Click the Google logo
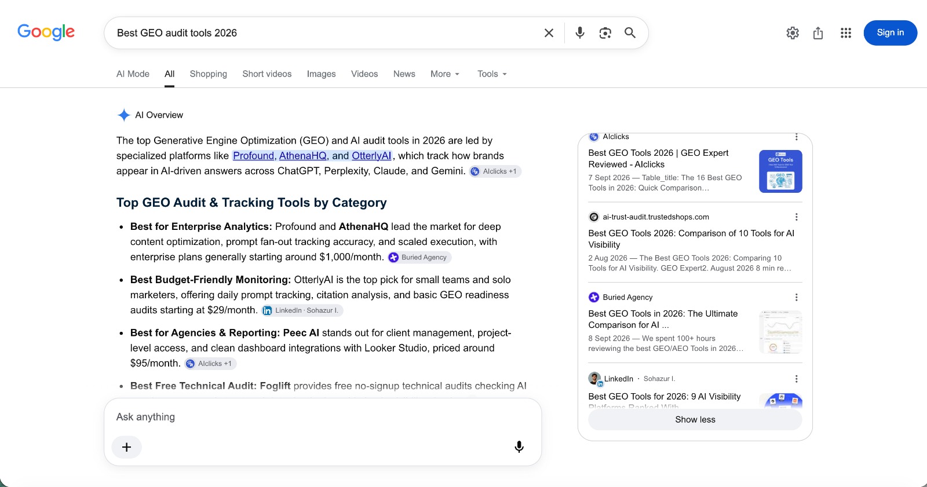Viewport: 927px width, 487px height. point(46,32)
